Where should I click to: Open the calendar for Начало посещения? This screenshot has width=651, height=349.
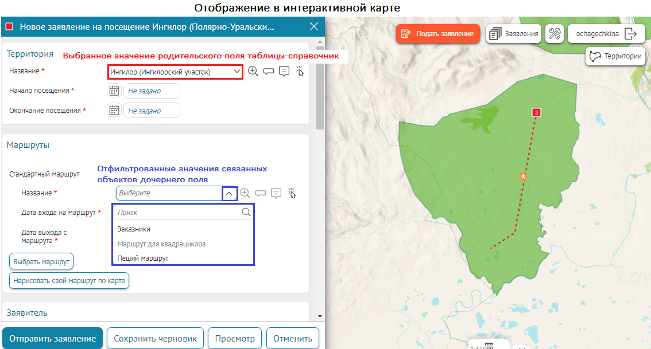click(x=114, y=91)
